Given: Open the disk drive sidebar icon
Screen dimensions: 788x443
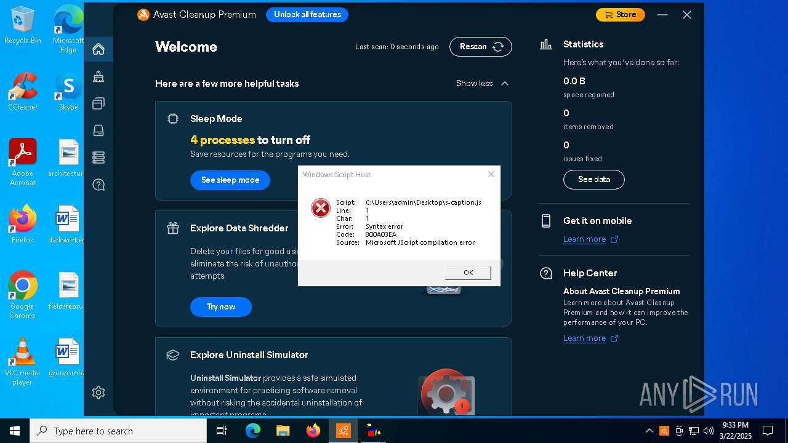Looking at the screenshot, I should coord(98,130).
